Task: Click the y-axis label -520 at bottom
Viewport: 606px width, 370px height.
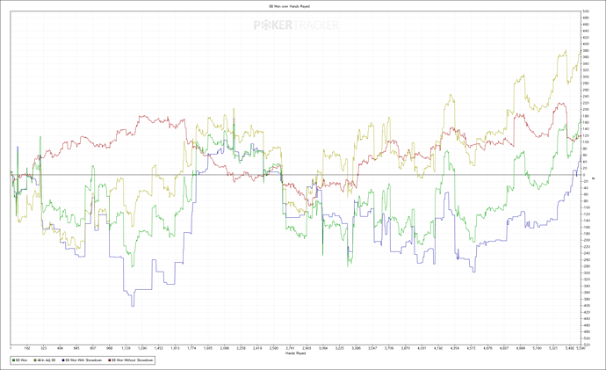Action: click(x=587, y=345)
